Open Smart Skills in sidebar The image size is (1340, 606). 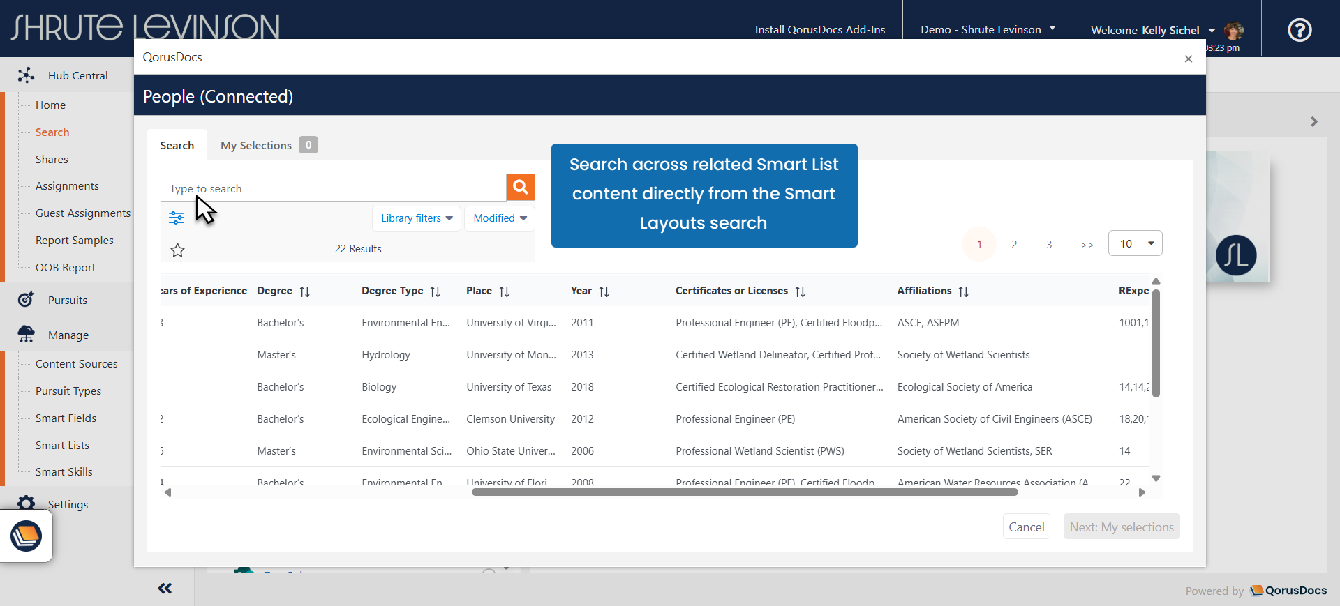point(64,471)
